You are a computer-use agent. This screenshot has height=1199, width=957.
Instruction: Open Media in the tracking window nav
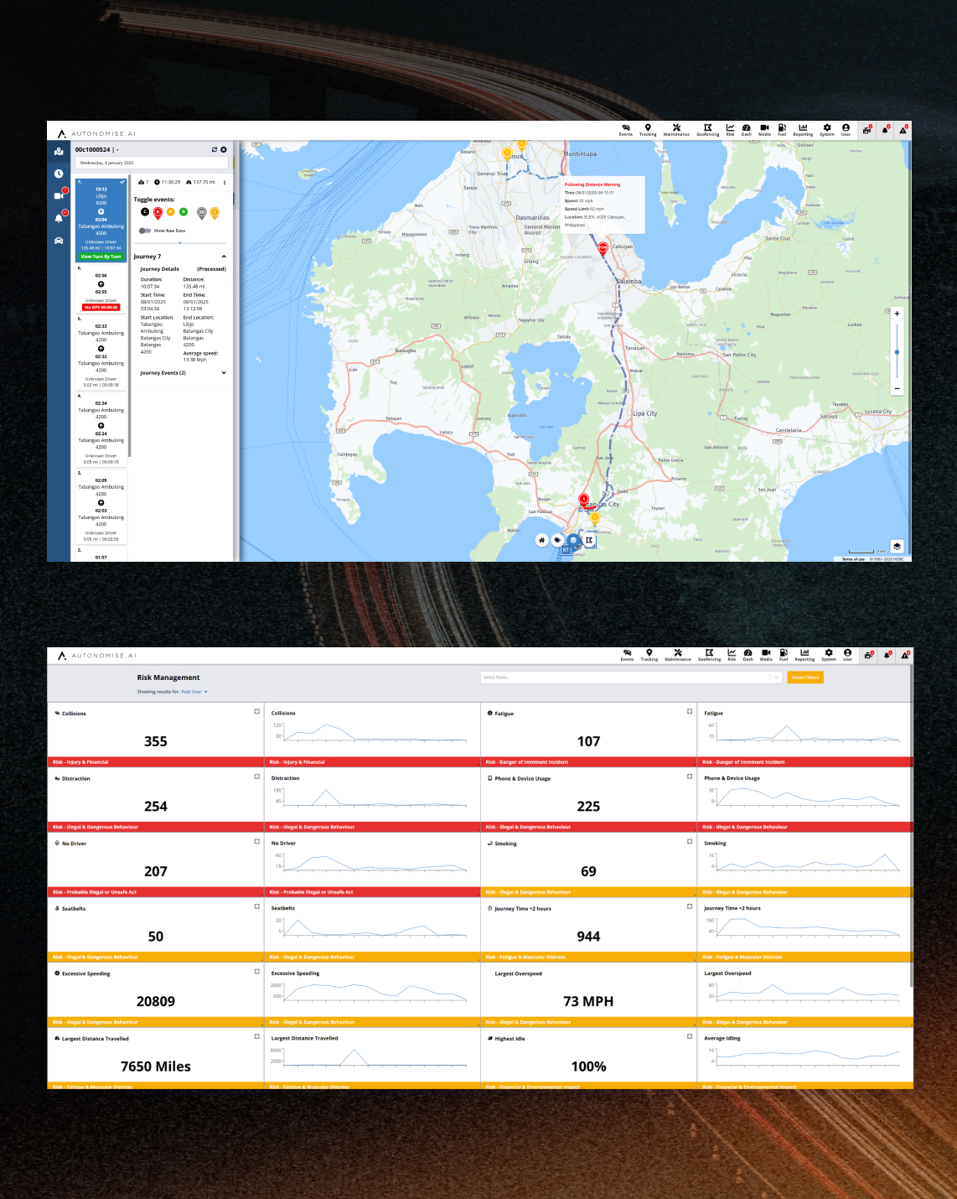pos(764,130)
